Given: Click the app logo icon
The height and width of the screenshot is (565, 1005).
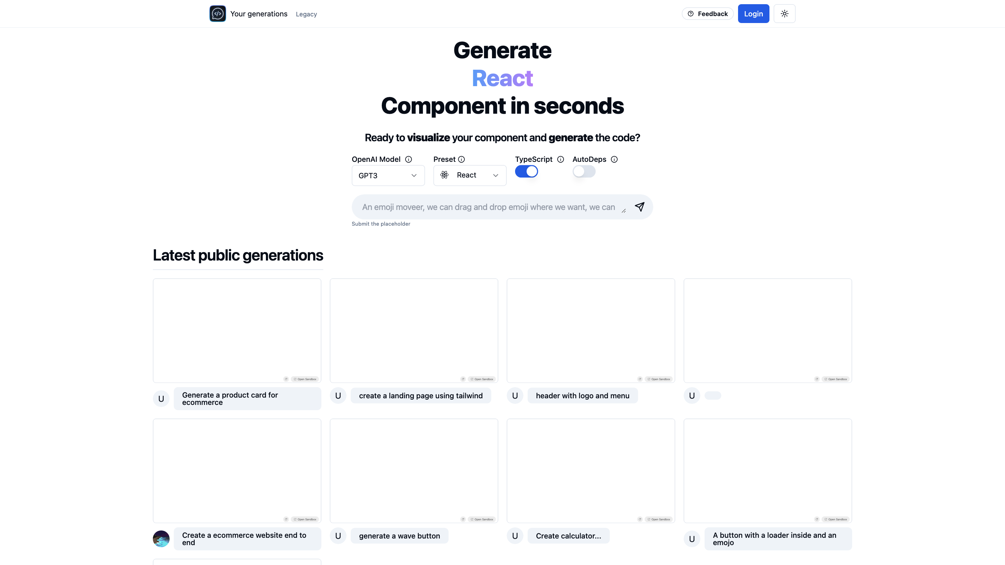Looking at the screenshot, I should (217, 14).
